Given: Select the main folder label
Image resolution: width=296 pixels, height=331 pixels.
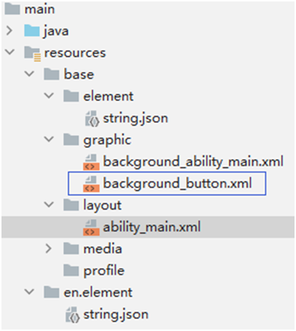Looking at the screenshot, I should pyautogui.click(x=39, y=10).
